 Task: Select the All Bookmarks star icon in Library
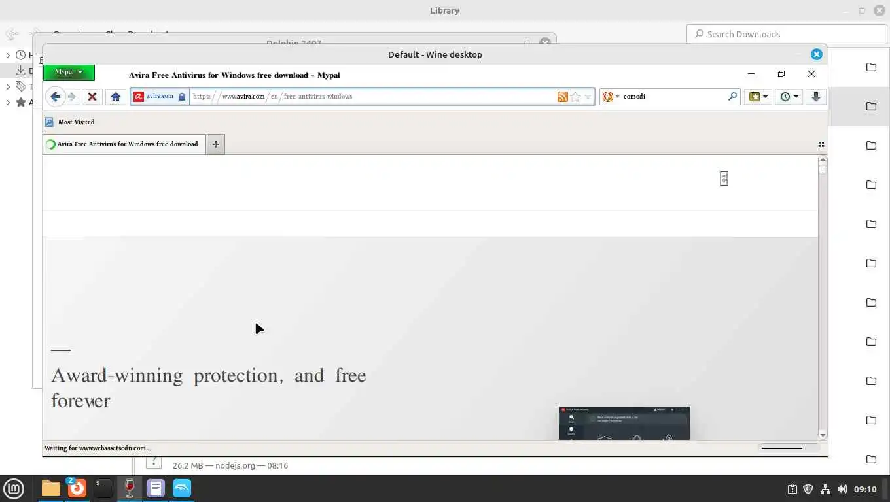pyautogui.click(x=21, y=102)
